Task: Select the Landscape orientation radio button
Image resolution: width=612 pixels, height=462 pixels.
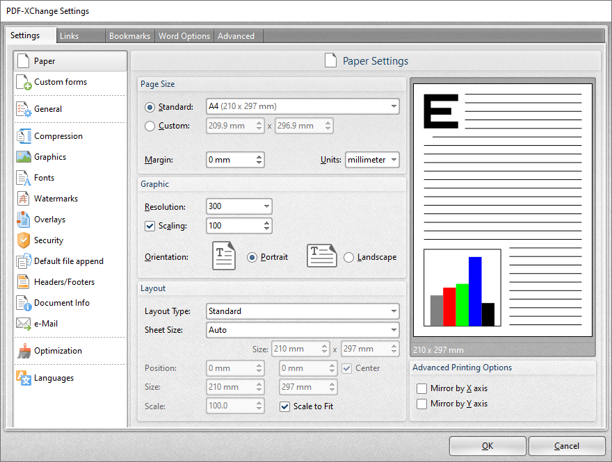Action: pyautogui.click(x=348, y=256)
